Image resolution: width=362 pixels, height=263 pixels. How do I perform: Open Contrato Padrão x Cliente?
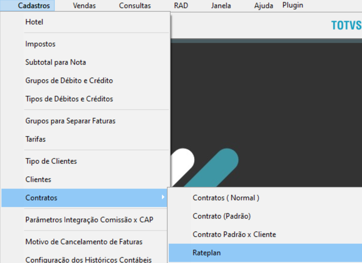point(266,235)
